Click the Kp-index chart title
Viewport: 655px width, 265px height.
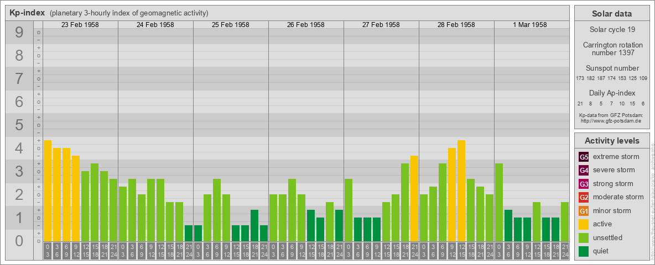[27, 13]
